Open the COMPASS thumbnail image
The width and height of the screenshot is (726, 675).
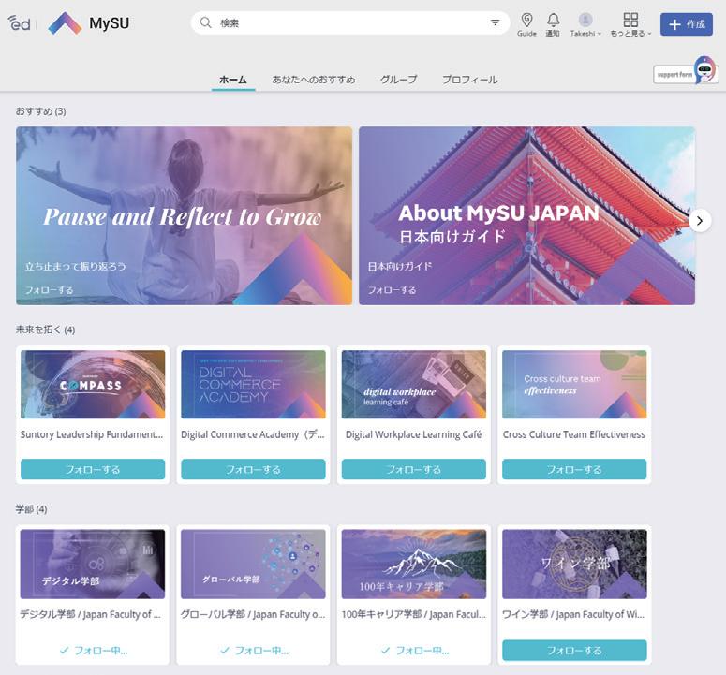click(x=93, y=384)
